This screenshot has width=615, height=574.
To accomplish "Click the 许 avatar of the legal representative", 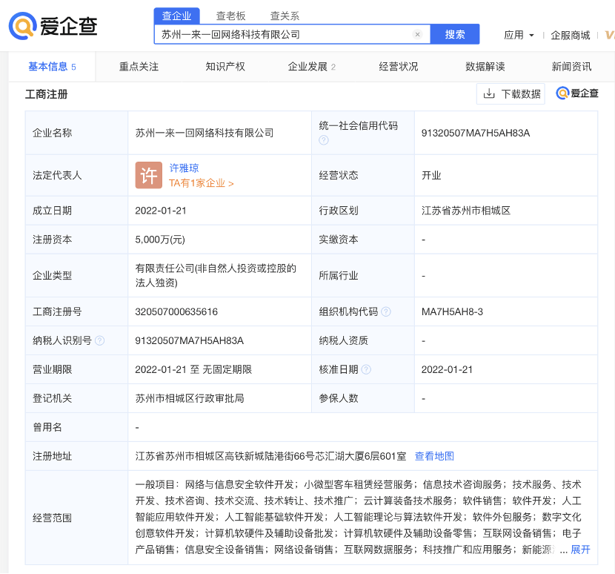I will coord(149,175).
